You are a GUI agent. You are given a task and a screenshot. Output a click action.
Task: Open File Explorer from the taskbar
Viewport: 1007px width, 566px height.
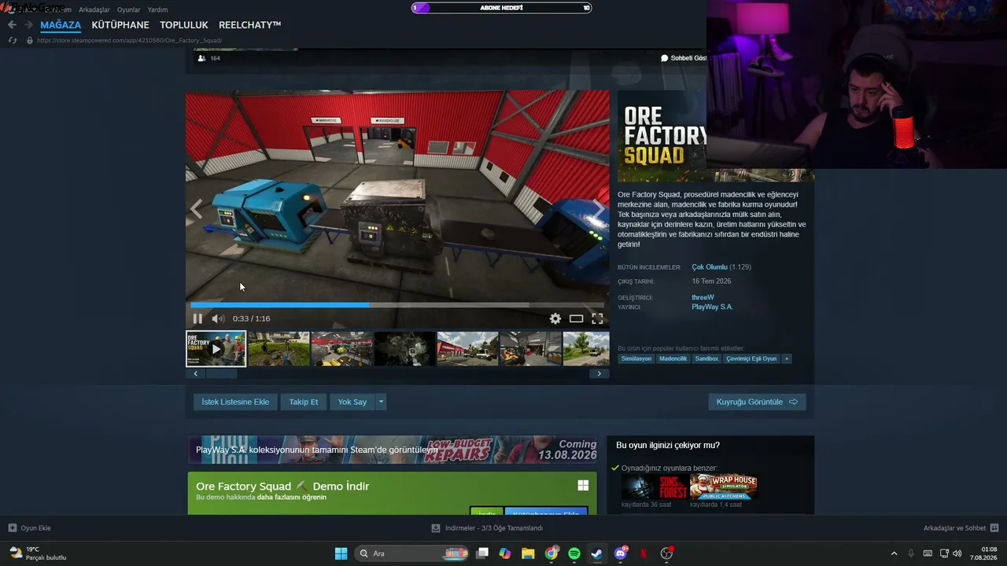click(x=528, y=553)
